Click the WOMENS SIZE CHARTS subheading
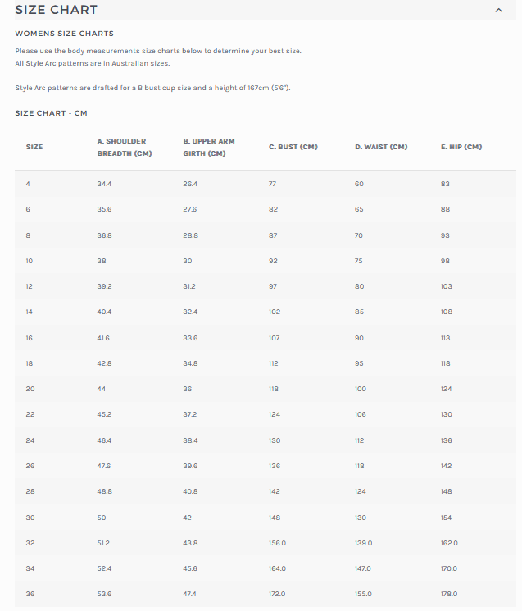Screen dimensions: 522x611 (x=65, y=34)
